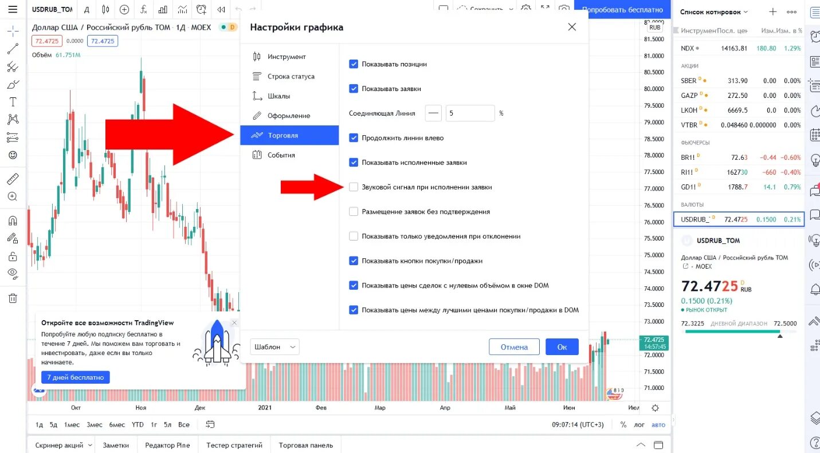Uncheck prices with zero volume in DOM
The height and width of the screenshot is (453, 820).
(x=354, y=285)
